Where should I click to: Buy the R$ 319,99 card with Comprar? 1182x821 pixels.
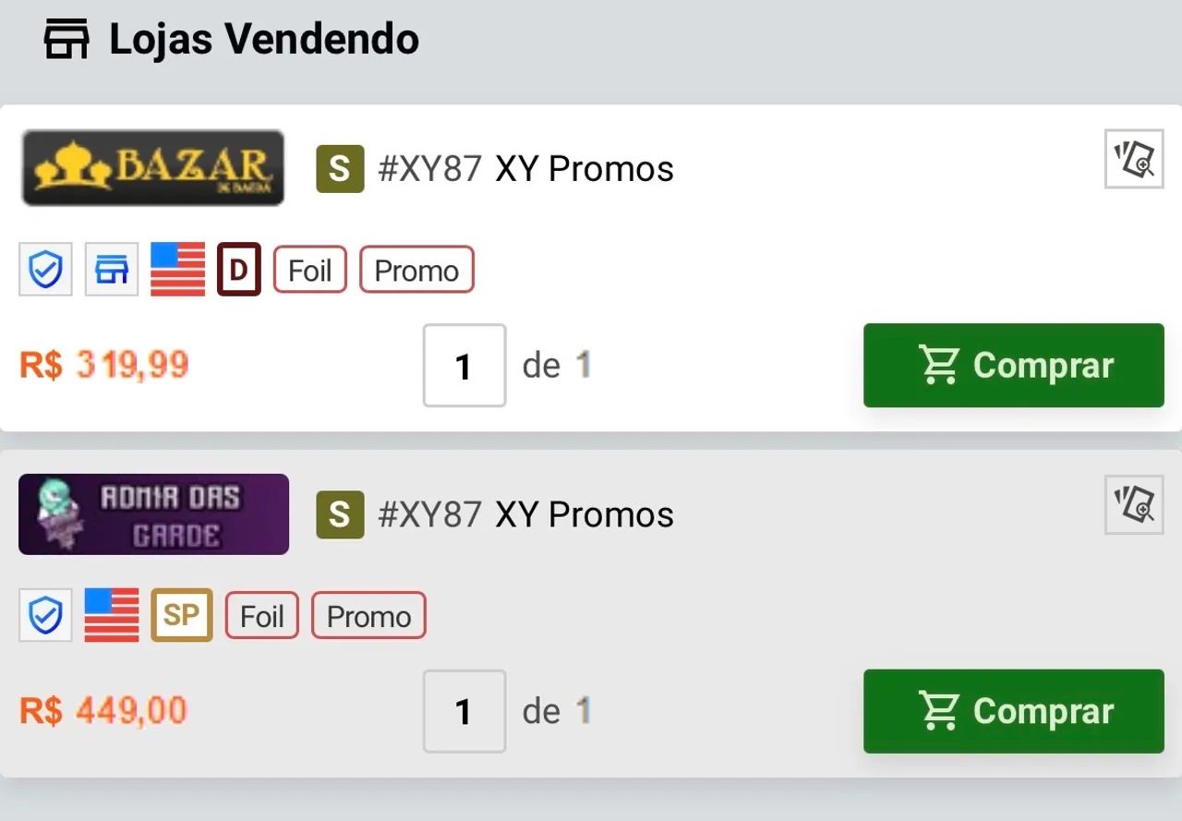point(1014,366)
